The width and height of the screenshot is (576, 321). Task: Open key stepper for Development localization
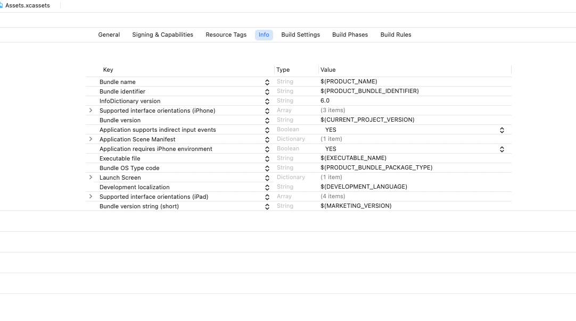click(x=267, y=187)
